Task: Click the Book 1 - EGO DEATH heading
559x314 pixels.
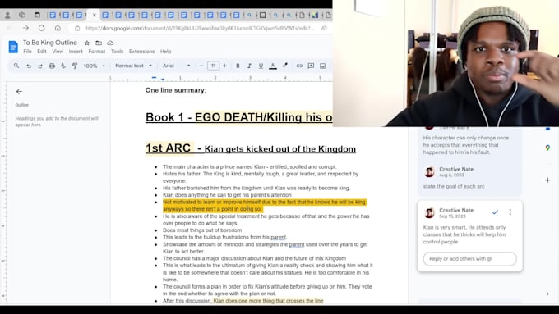Action: pyautogui.click(x=239, y=117)
